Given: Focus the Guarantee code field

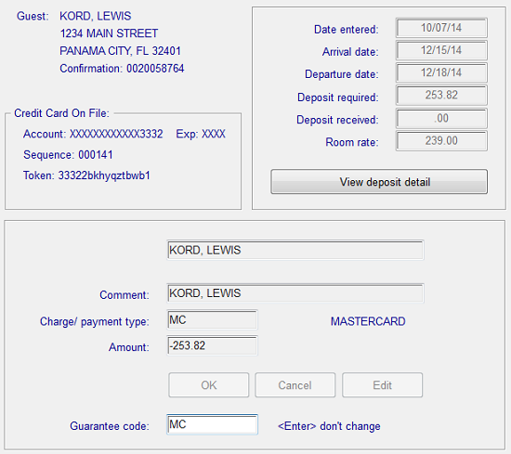Looking at the screenshot, I should click(x=212, y=424).
